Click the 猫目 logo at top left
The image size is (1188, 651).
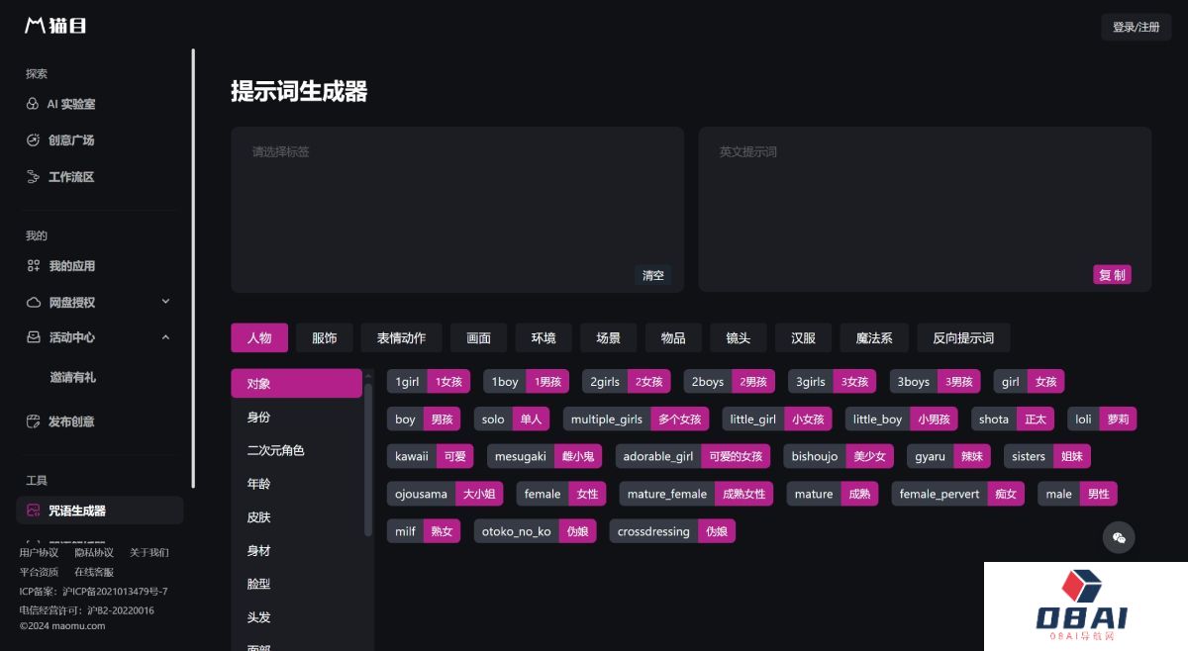(55, 26)
